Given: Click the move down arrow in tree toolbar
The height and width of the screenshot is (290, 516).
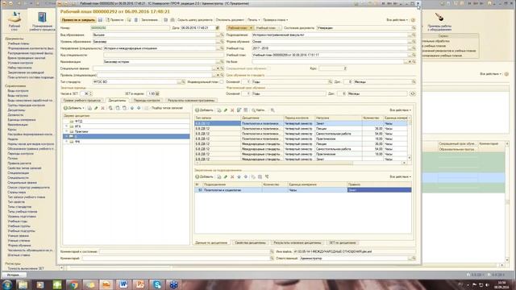Looking at the screenshot, I should coord(139,108).
